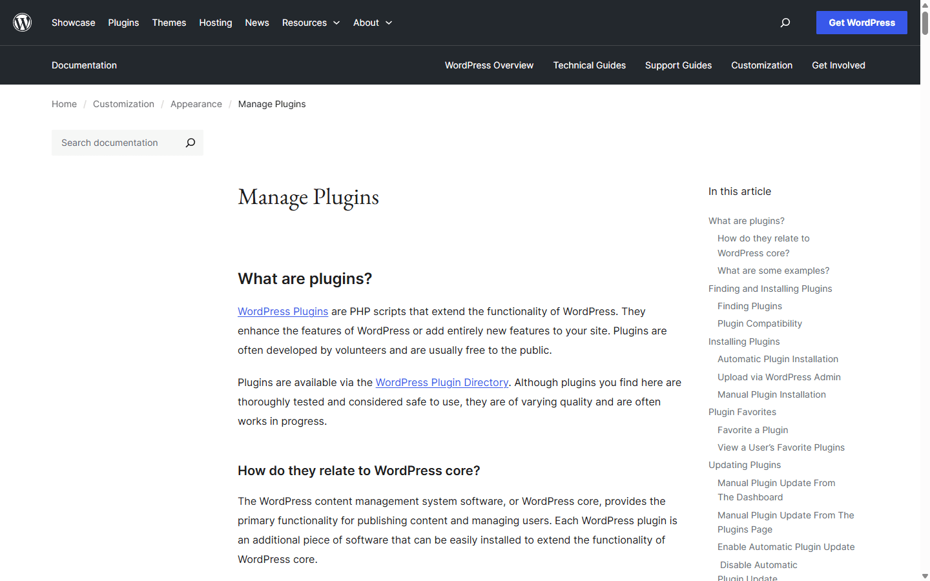The width and height of the screenshot is (930, 581).
Task: Click the 'In this article' heading
Action: pyautogui.click(x=739, y=191)
